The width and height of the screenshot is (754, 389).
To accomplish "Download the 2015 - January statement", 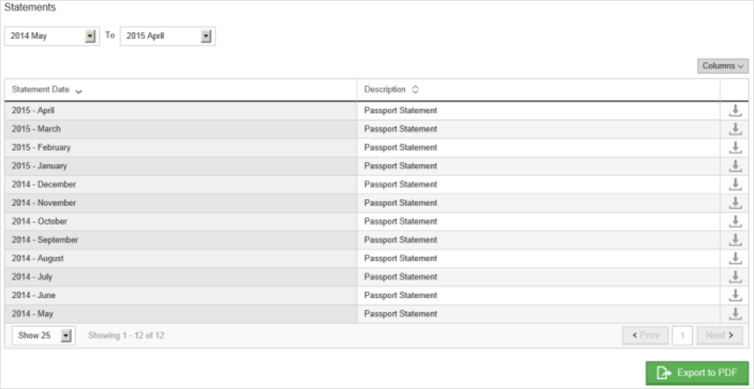I will pos(734,166).
